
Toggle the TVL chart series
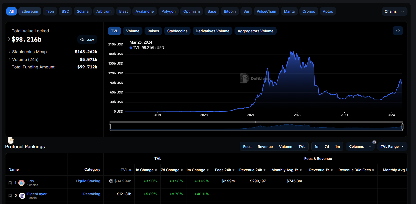click(114, 31)
